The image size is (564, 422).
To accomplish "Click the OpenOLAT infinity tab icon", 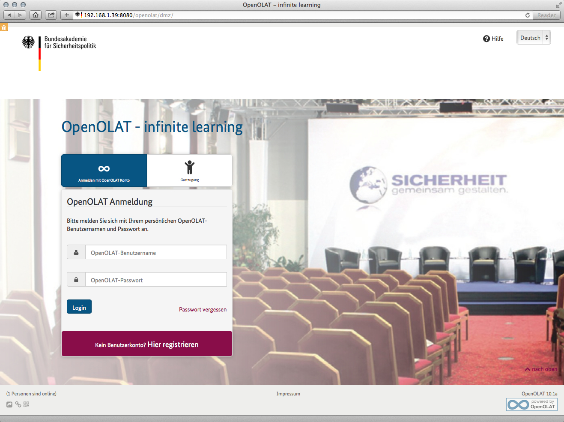I will [104, 168].
